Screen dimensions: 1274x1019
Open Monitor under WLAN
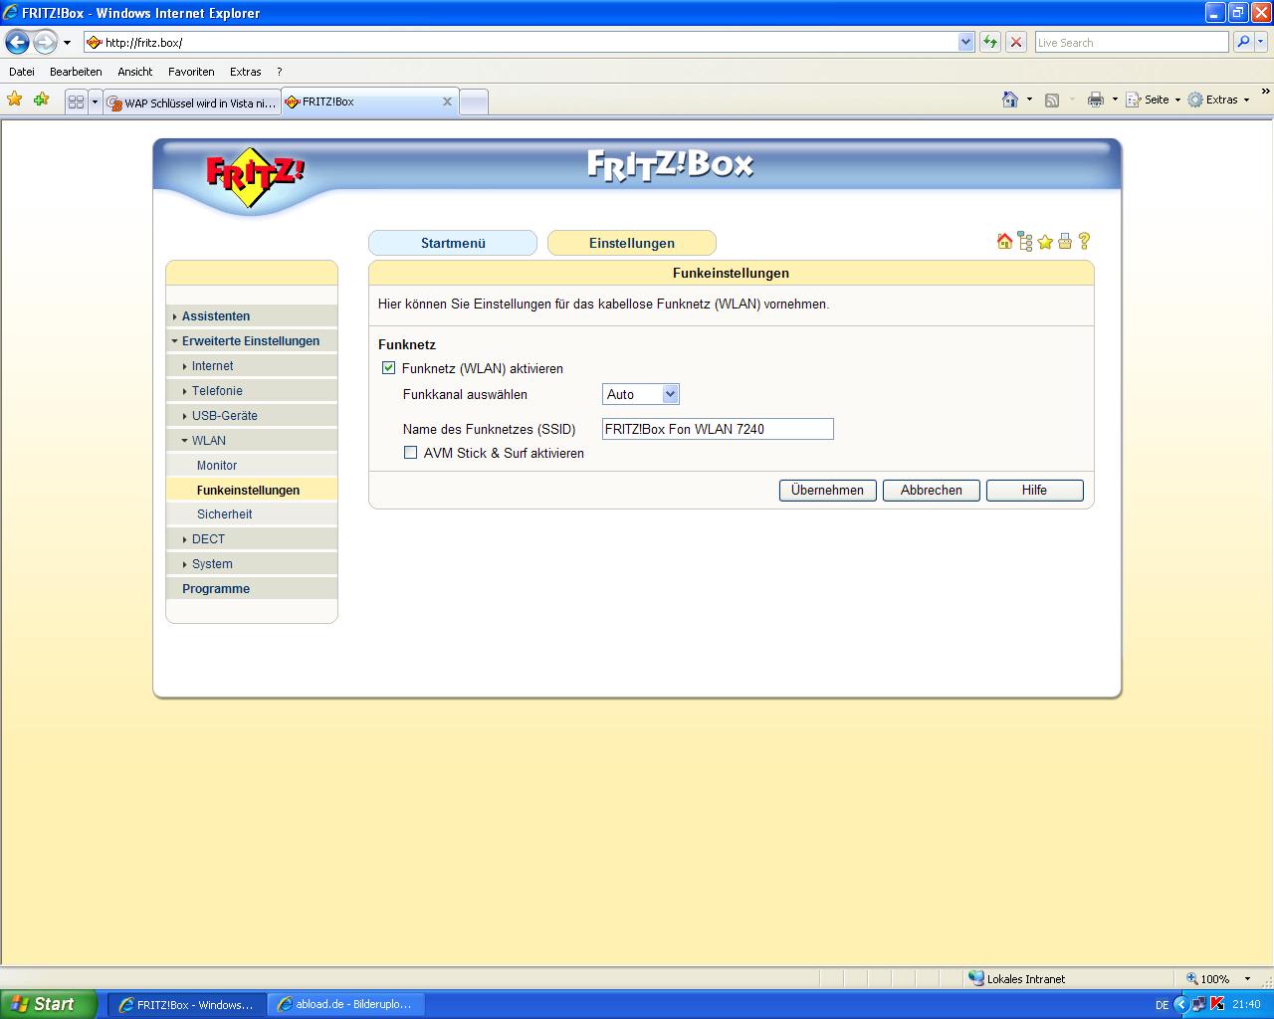[251, 465]
